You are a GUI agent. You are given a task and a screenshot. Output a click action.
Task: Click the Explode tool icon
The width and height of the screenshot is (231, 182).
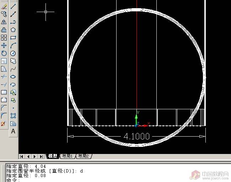point(4,123)
